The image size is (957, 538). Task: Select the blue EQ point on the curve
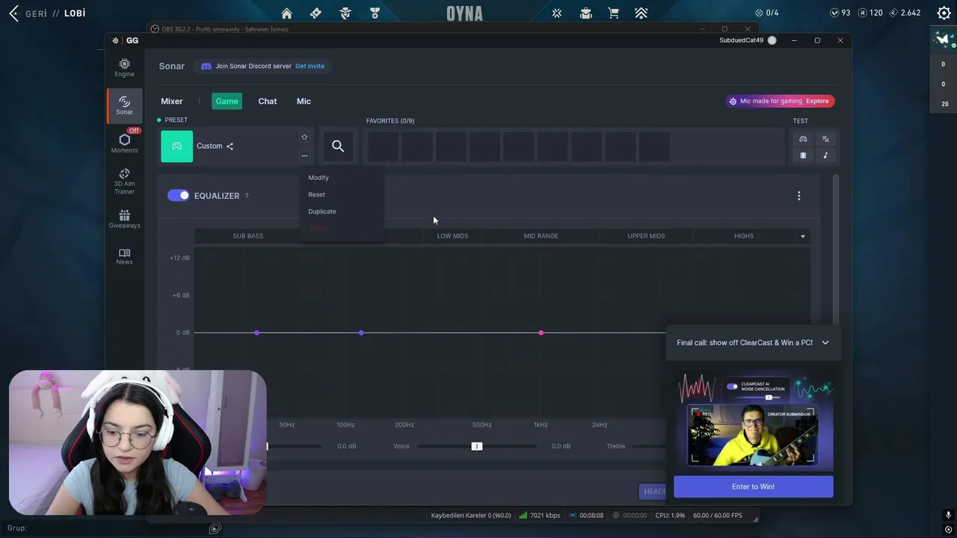361,333
